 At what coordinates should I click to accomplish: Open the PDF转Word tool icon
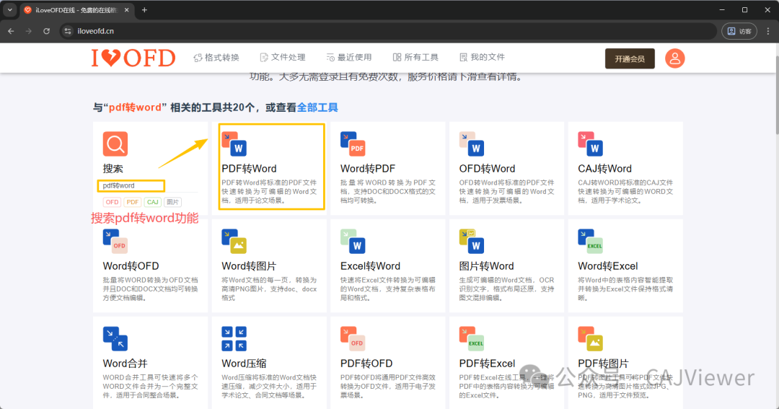click(234, 144)
